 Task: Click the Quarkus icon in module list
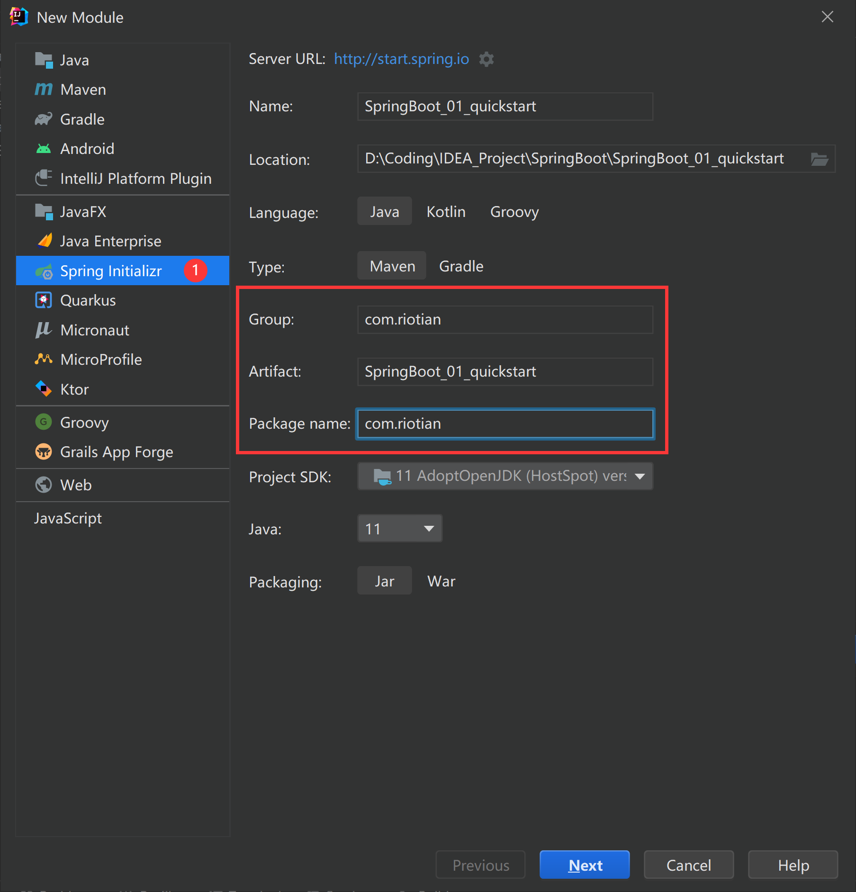(44, 300)
